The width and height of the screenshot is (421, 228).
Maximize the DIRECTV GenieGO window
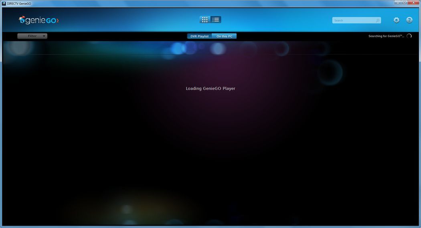coord(404,2)
